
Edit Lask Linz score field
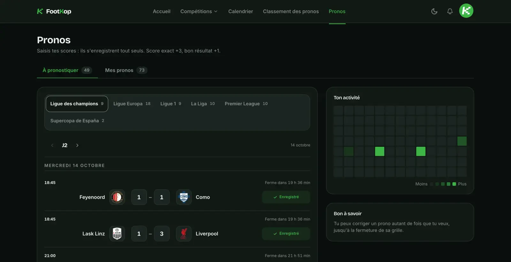coord(139,234)
